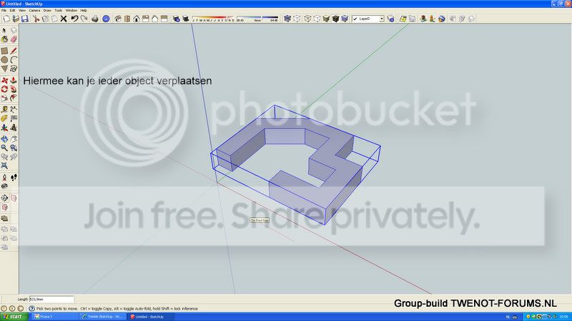Switch to Iso view

(x=118, y=19)
